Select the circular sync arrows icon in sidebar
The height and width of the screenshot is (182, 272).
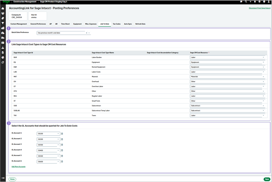click(3, 62)
